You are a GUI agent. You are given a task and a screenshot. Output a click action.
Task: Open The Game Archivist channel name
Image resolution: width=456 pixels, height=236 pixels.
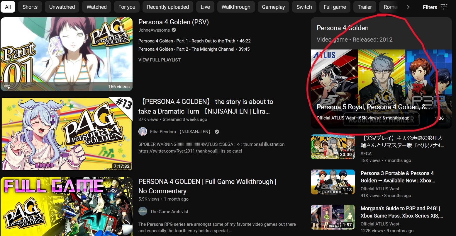(169, 211)
